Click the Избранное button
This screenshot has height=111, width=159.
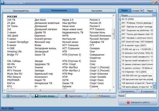tap(102, 96)
